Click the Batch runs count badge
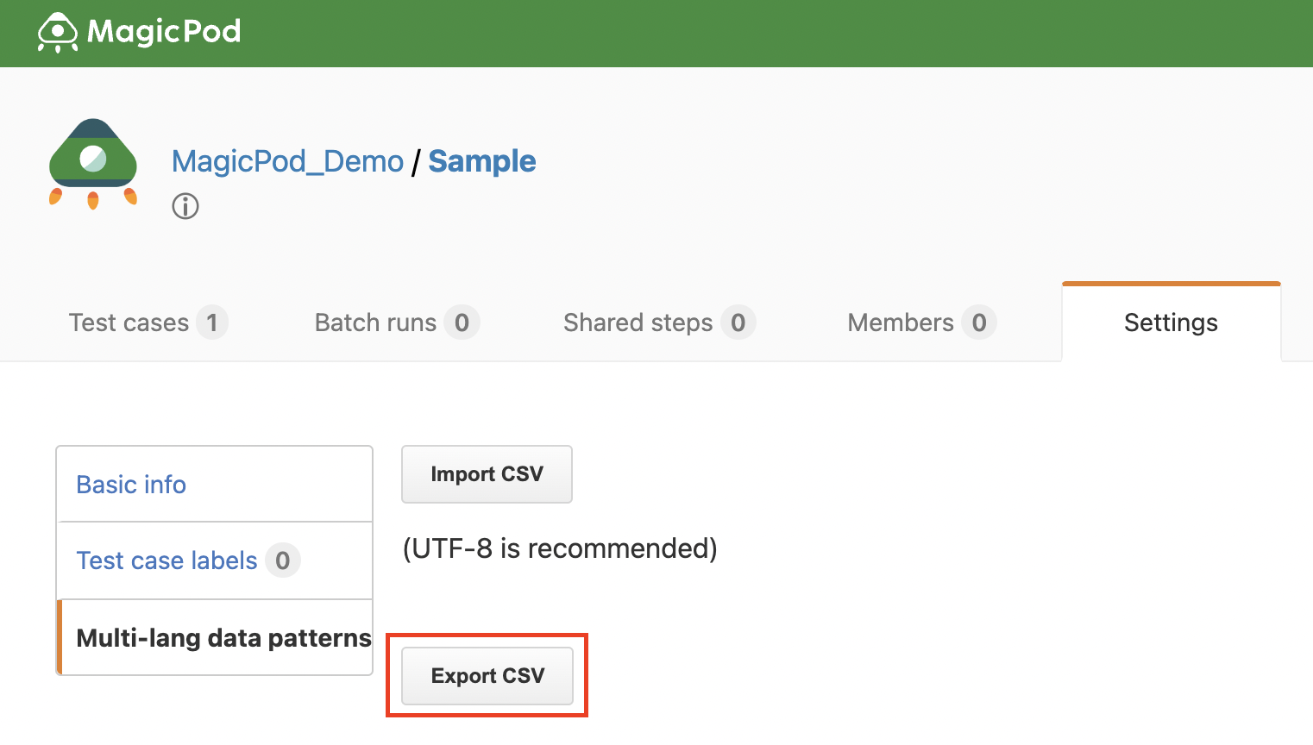 pyautogui.click(x=462, y=322)
